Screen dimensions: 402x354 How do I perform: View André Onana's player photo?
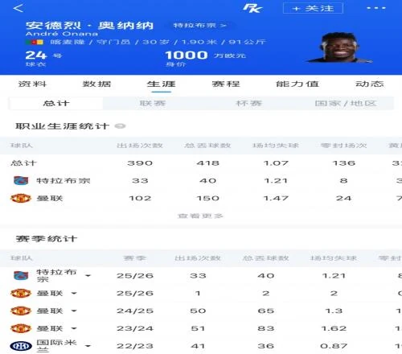[x=340, y=47]
